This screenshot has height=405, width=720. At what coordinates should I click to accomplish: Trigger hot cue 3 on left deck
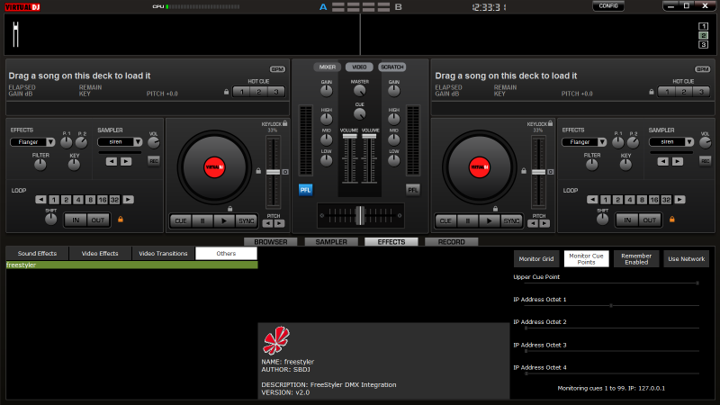point(276,92)
